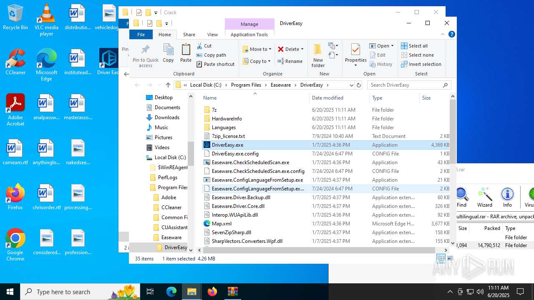Image resolution: width=534 pixels, height=300 pixels.
Task: Click the Properties checkmark icon
Action: pyautogui.click(x=355, y=50)
